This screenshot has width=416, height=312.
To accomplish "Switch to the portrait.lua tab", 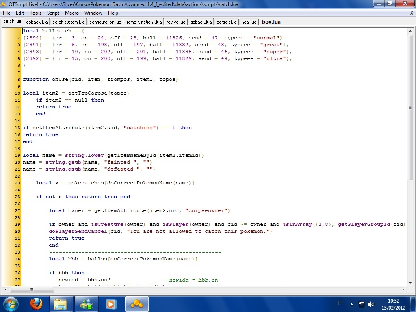I will (226, 22).
